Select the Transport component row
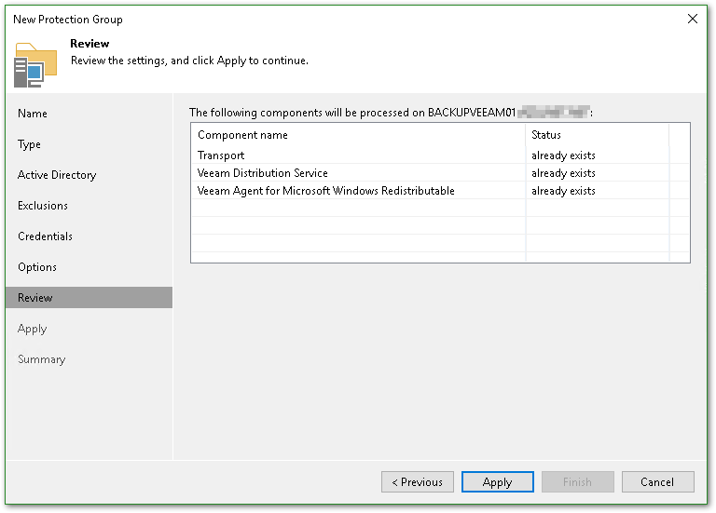 tap(221, 155)
